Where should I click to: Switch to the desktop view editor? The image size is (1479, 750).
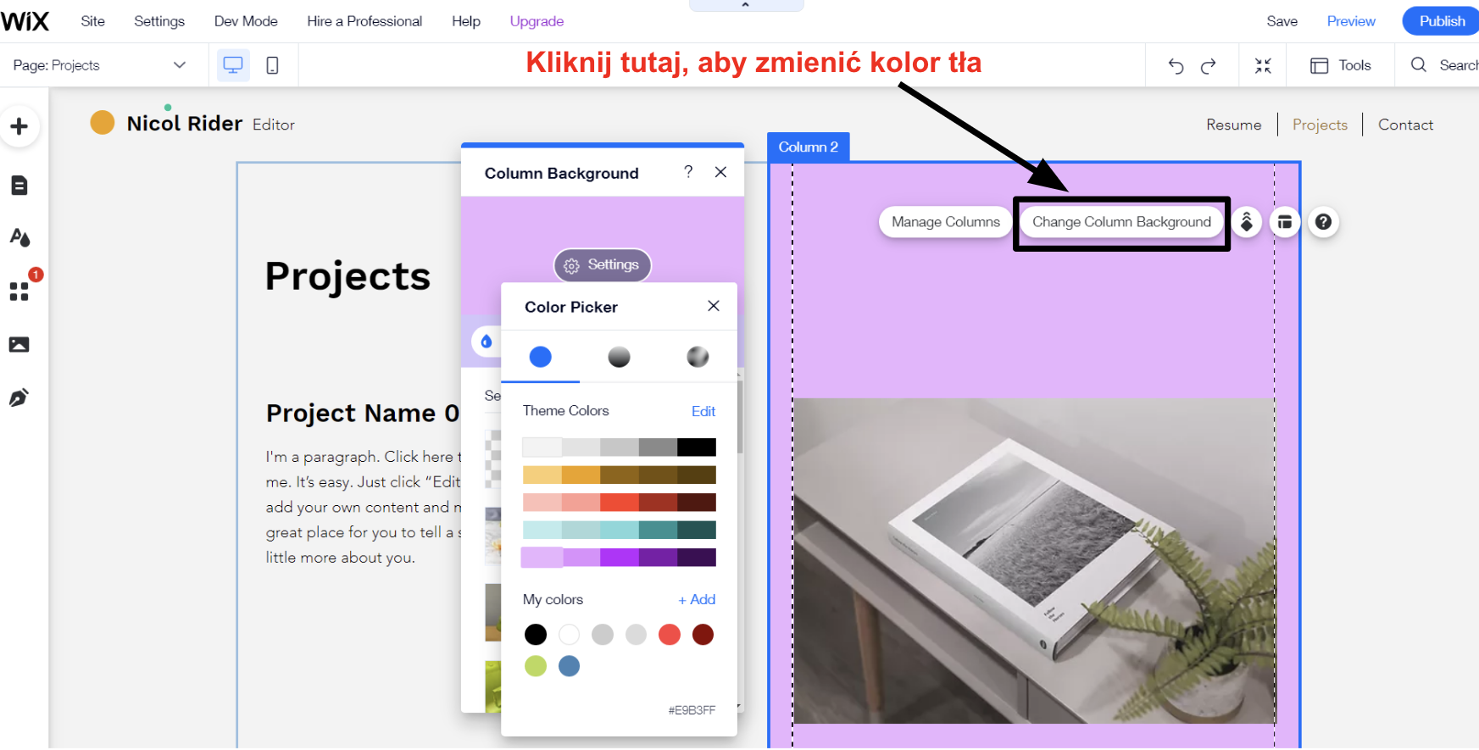(x=233, y=65)
